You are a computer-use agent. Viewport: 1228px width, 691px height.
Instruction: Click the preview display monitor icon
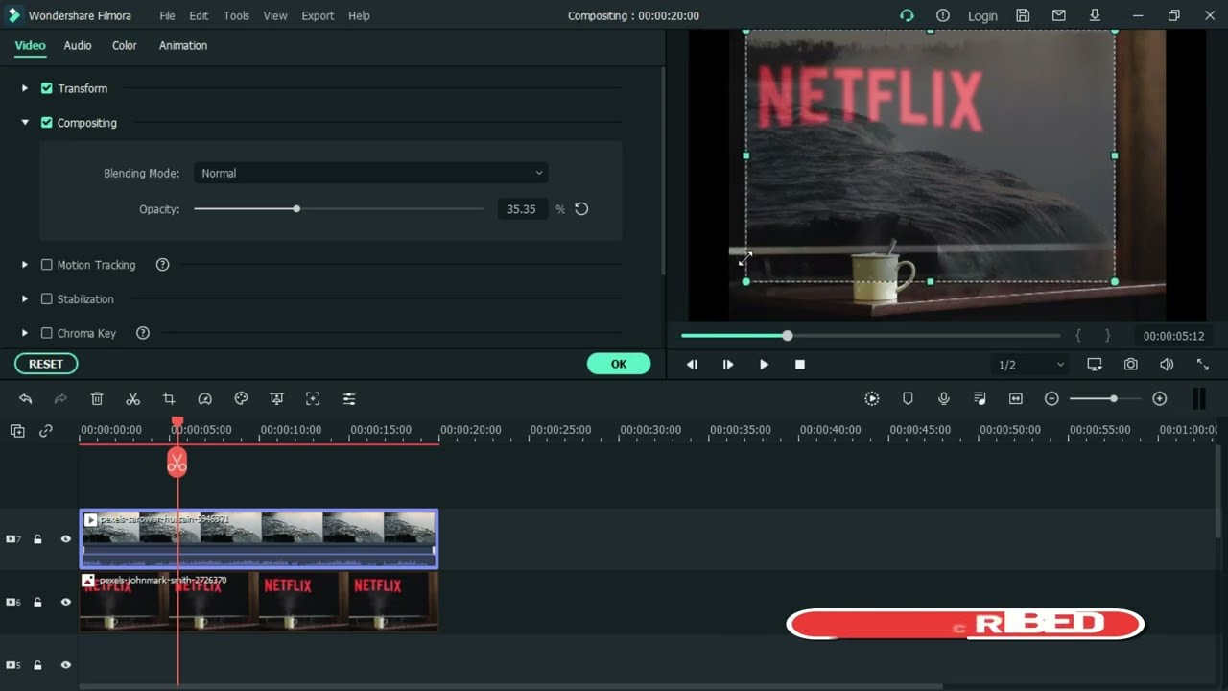[x=1095, y=365]
